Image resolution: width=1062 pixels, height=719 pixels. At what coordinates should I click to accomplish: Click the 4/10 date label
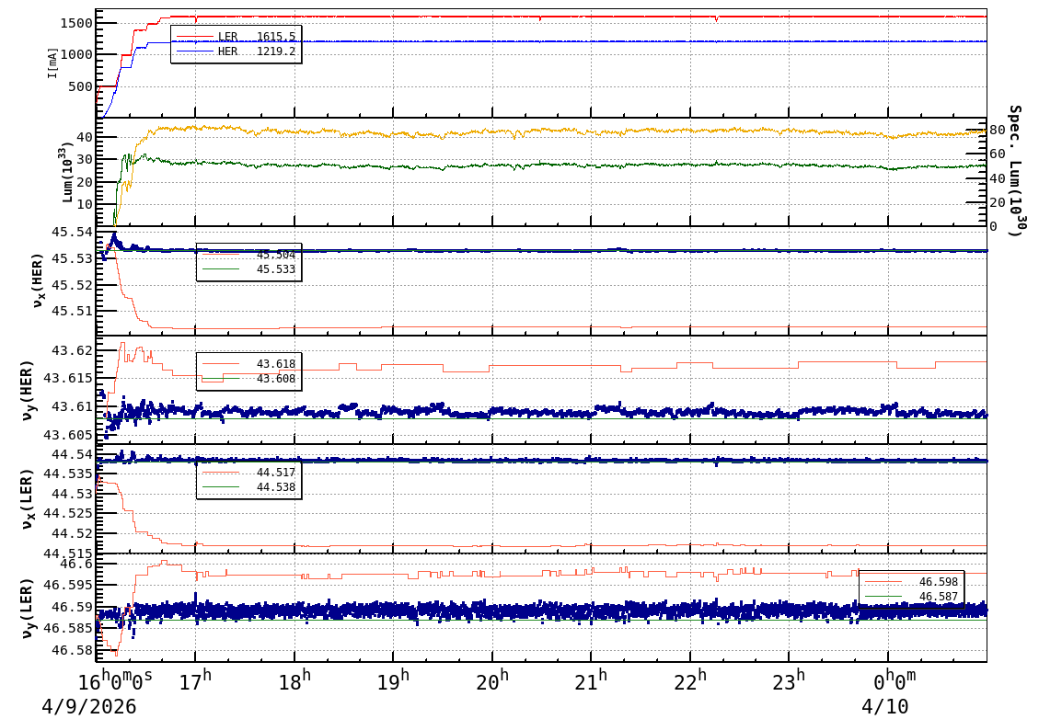(885, 707)
